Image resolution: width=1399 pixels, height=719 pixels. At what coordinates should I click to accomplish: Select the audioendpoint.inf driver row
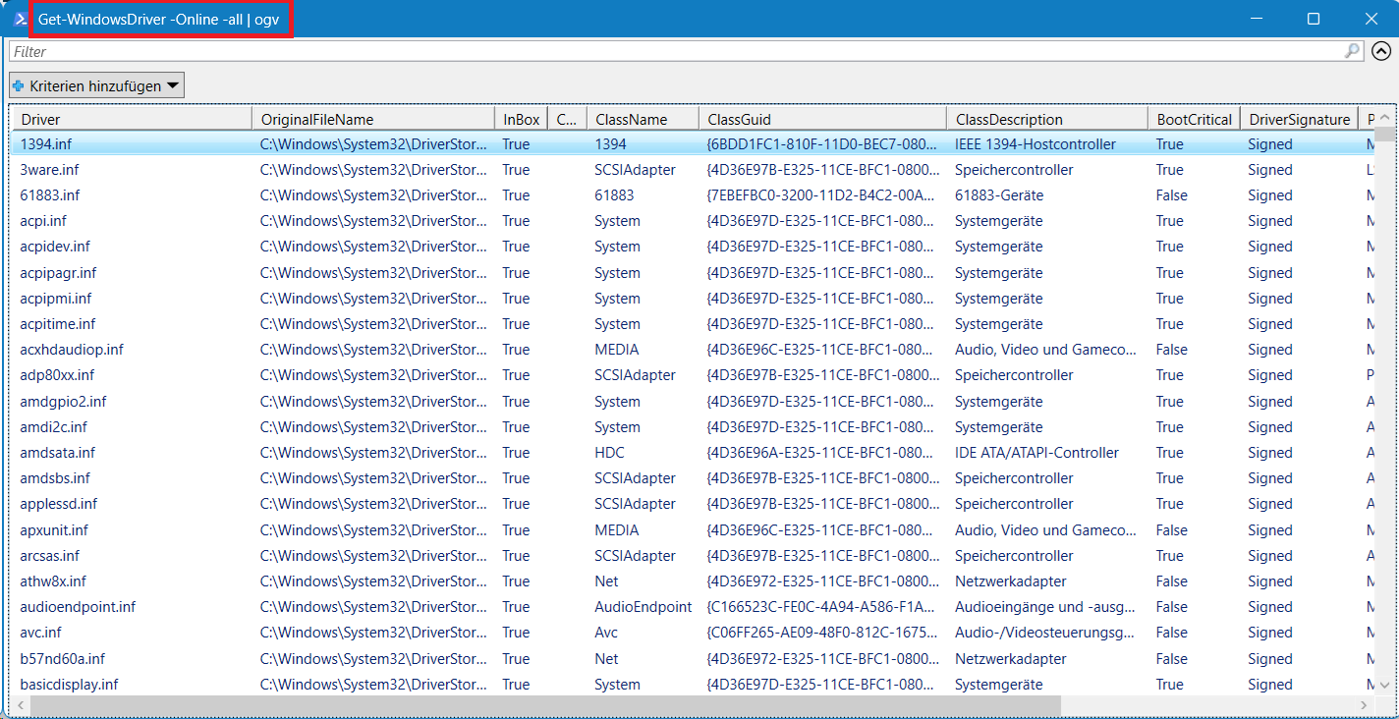pyautogui.click(x=692, y=607)
